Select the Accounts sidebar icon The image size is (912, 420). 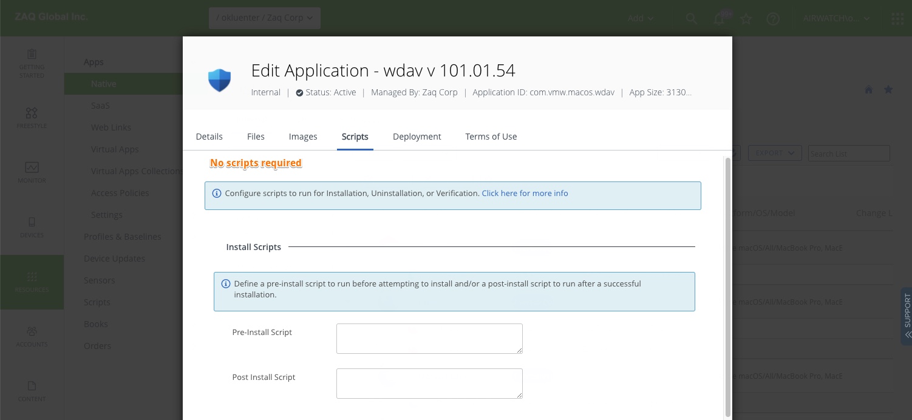click(32, 336)
